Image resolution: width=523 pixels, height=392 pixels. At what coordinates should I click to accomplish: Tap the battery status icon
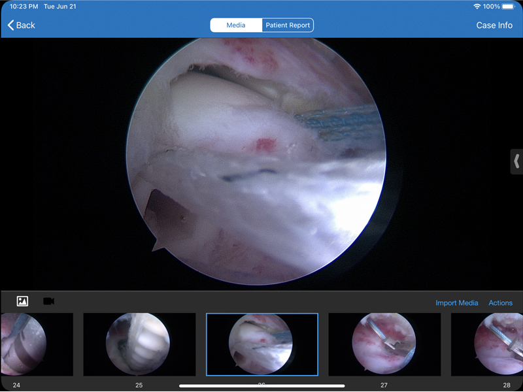pyautogui.click(x=509, y=7)
